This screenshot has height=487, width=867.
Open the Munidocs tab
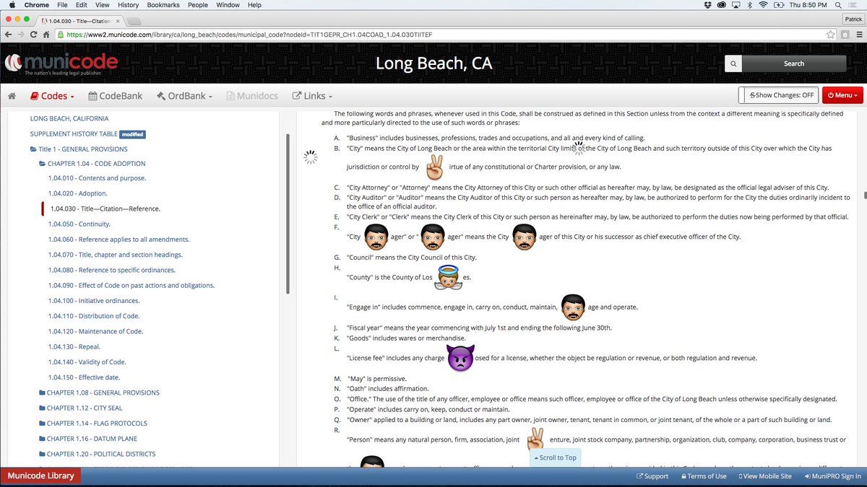pyautogui.click(x=253, y=95)
